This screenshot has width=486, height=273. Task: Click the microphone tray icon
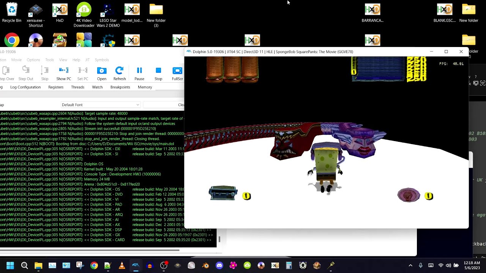pos(421,265)
